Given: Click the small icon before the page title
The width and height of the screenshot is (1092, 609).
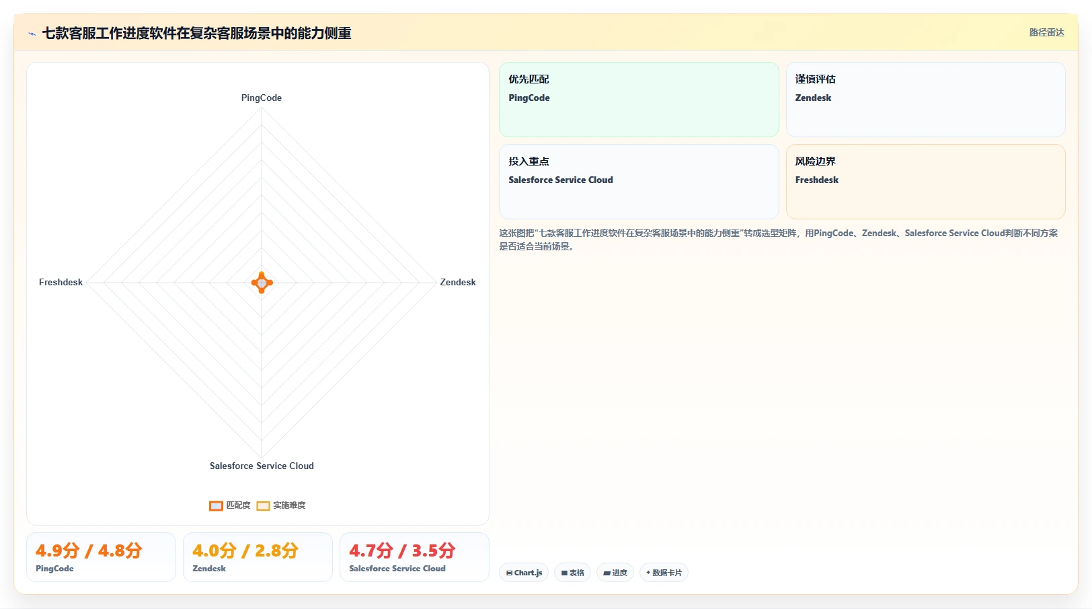Looking at the screenshot, I should click(x=32, y=34).
